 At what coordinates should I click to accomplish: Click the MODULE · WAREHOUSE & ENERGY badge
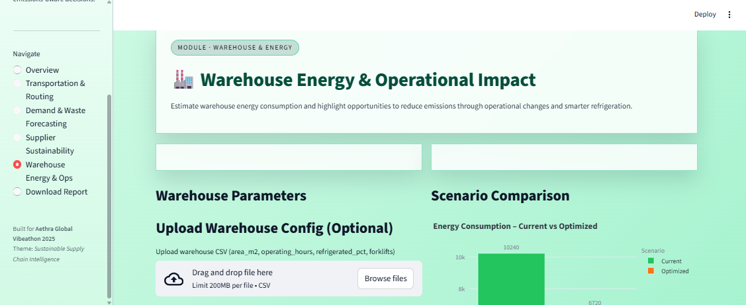234,48
